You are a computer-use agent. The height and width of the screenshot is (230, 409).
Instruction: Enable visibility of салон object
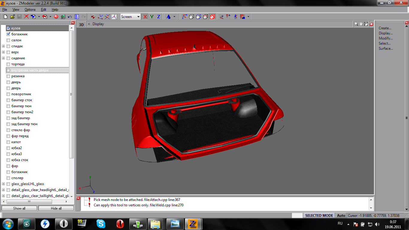click(x=8, y=40)
